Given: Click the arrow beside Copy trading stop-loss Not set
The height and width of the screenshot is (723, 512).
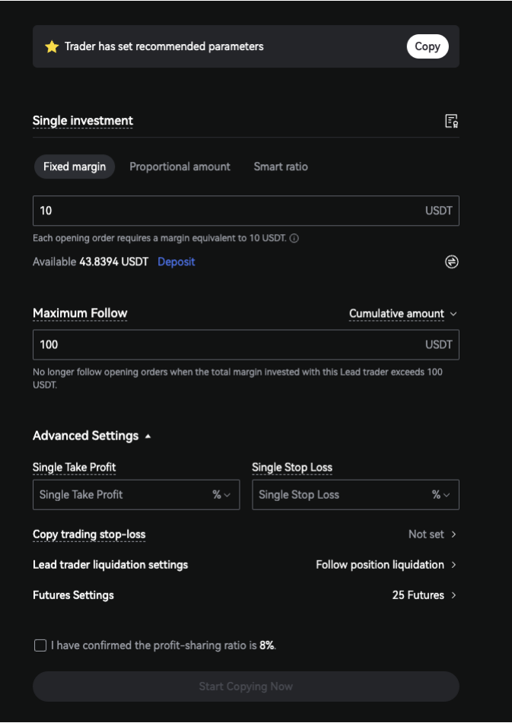Looking at the screenshot, I should pos(453,534).
